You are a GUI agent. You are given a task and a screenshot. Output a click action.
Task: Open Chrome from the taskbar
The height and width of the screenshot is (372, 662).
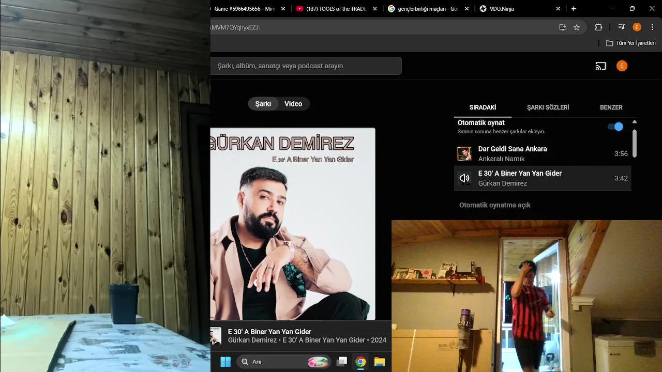(x=360, y=362)
